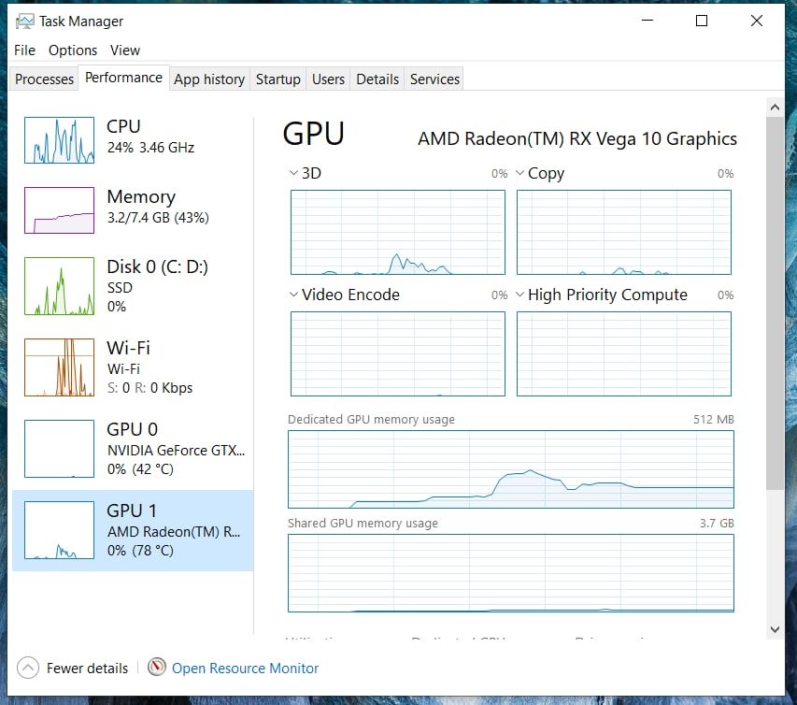Click the Open Resource Monitor link

[x=245, y=669]
